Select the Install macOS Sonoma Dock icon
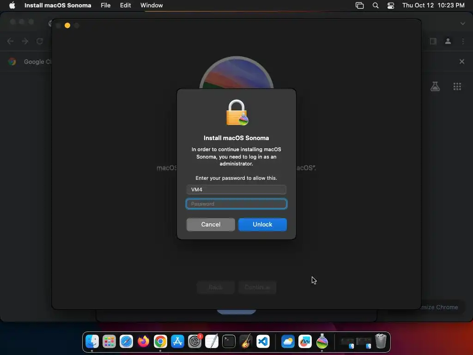 coord(322,342)
